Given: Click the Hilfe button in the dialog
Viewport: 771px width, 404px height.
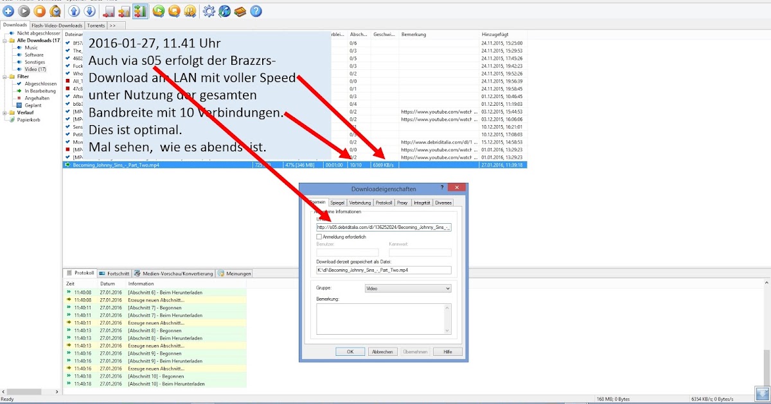Looking at the screenshot, I should point(448,351).
